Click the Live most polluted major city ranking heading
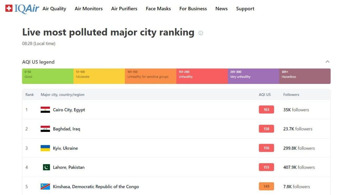The height and width of the screenshot is (195, 337). [x=108, y=32]
